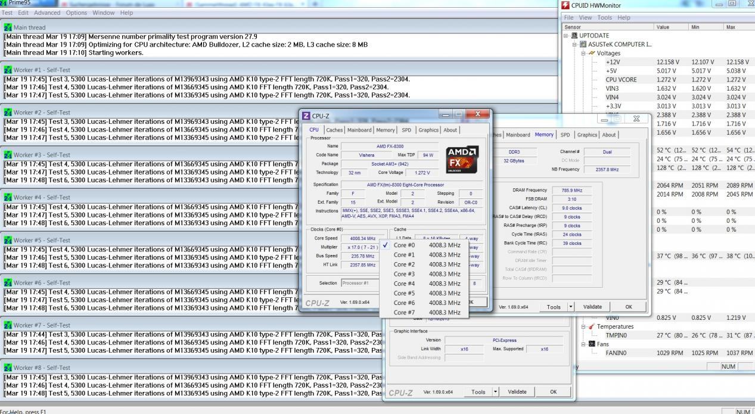Open HWMonitor Tools menu

click(x=605, y=18)
